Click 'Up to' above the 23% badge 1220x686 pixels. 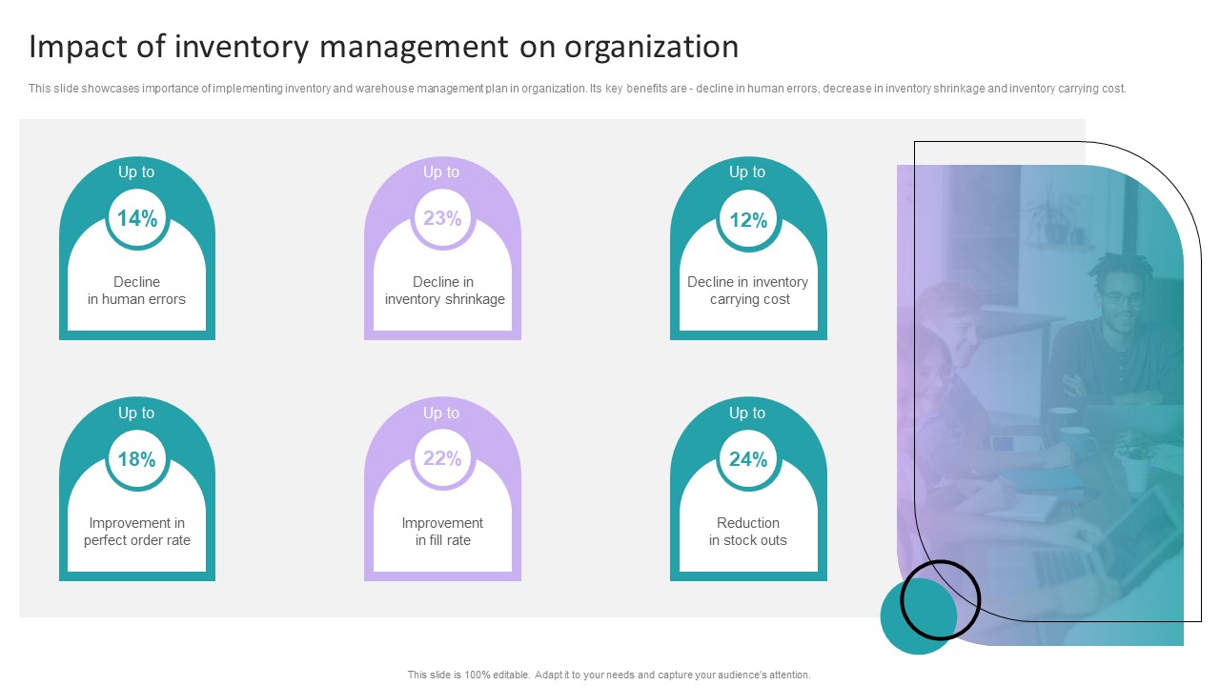pyautogui.click(x=441, y=172)
